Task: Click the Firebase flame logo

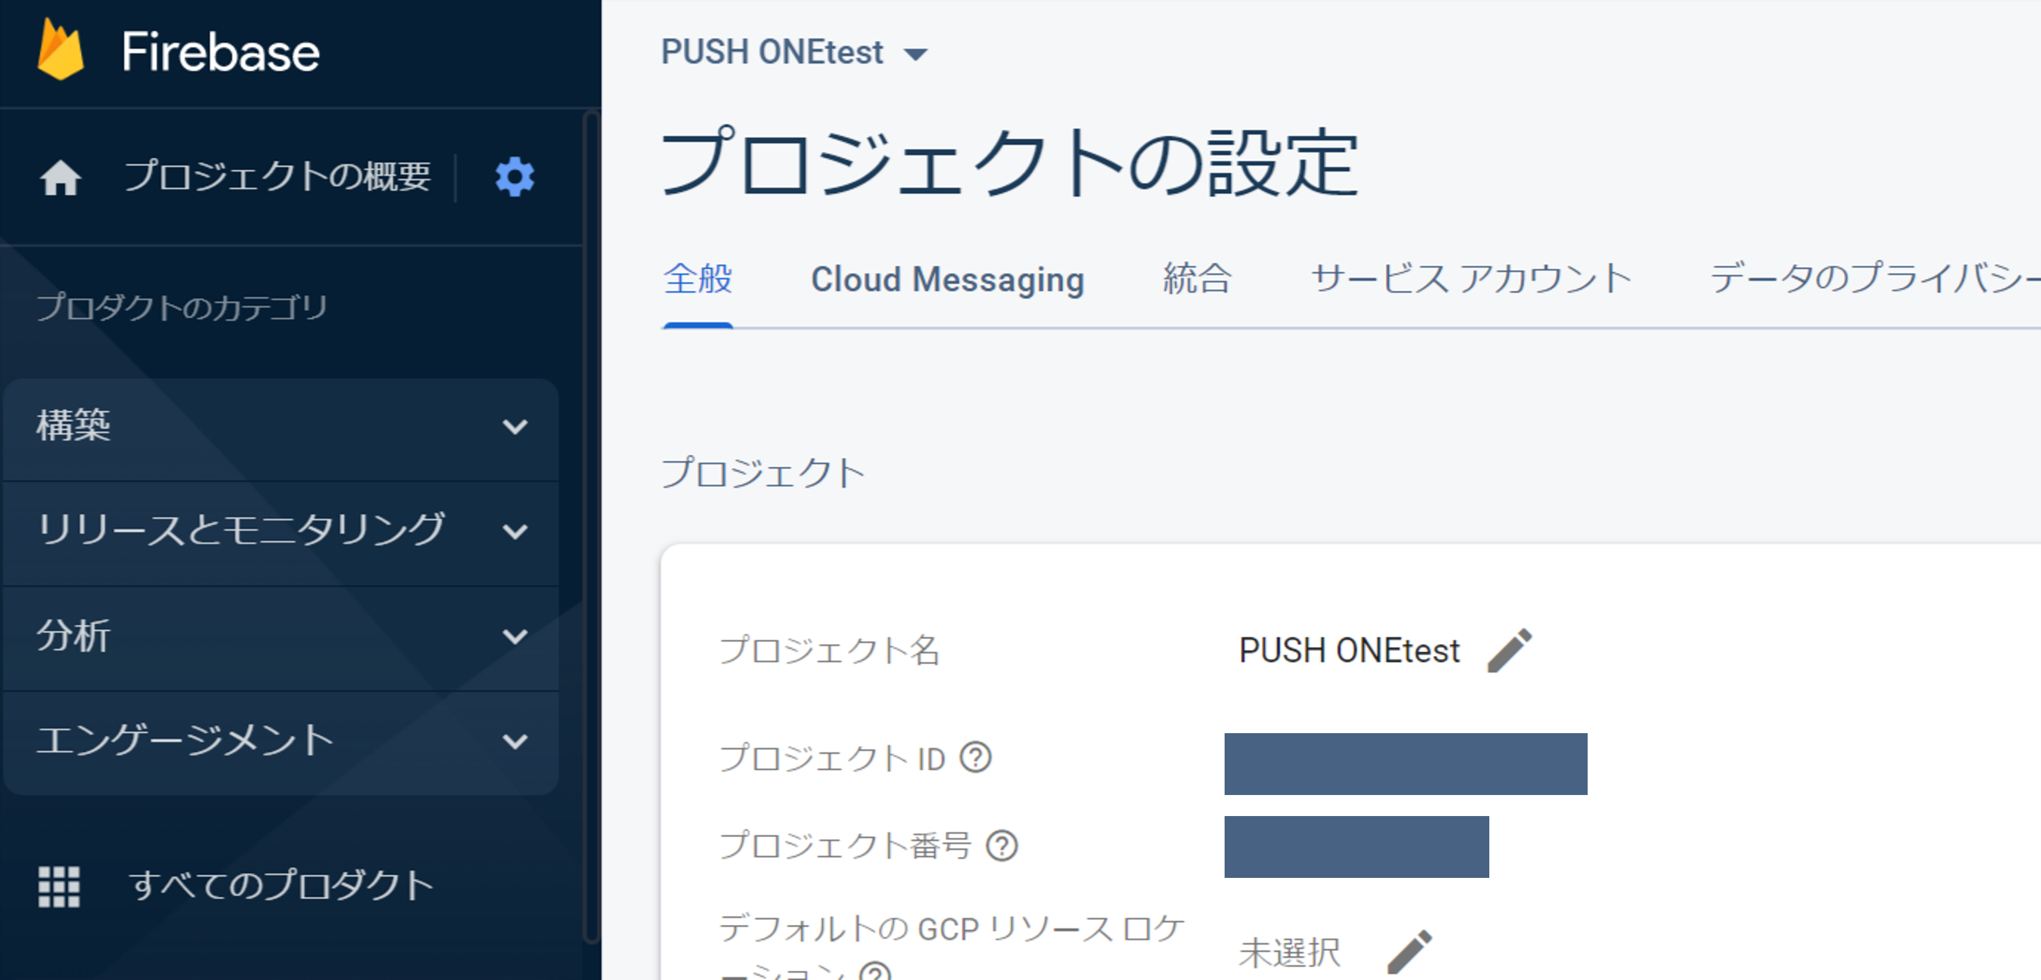Action: (60, 50)
